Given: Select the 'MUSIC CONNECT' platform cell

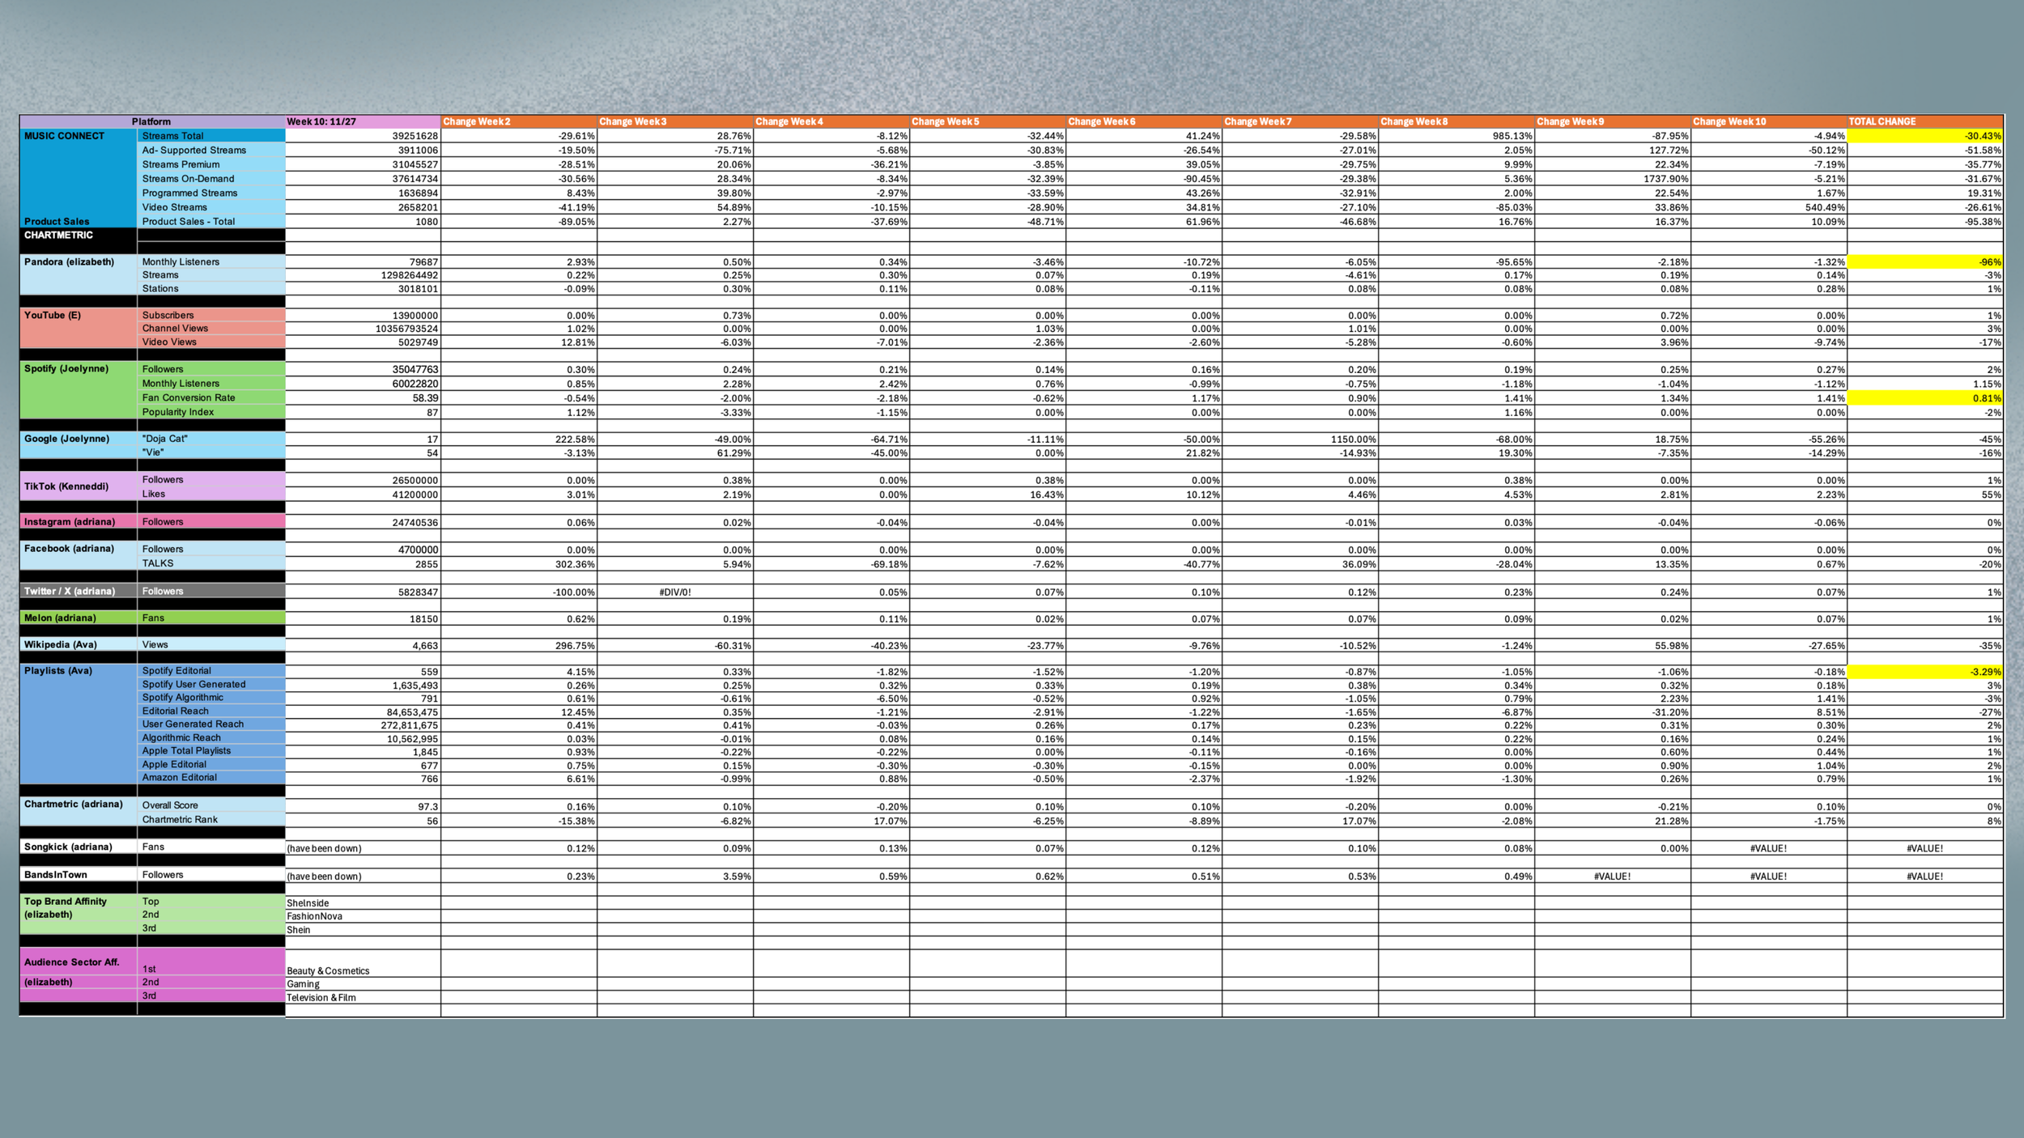Looking at the screenshot, I should point(79,136).
